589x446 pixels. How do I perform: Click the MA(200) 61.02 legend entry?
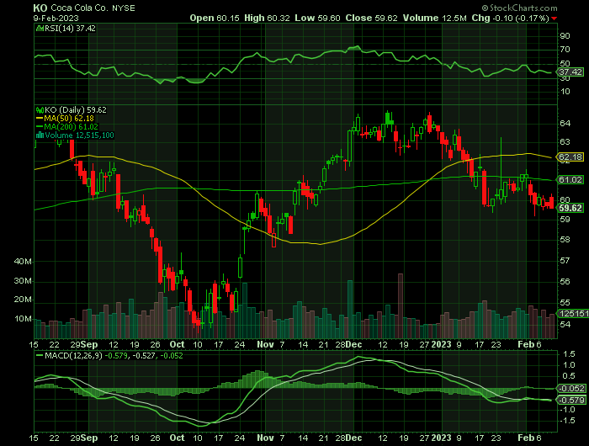(71, 126)
